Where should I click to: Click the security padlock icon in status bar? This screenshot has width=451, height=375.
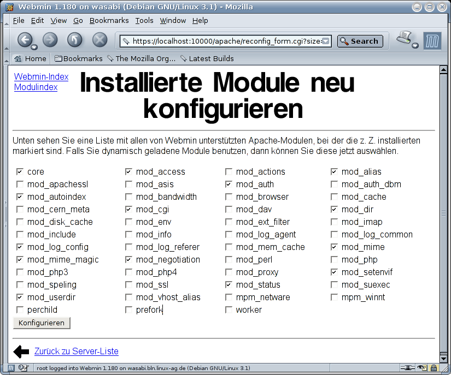pos(434,368)
